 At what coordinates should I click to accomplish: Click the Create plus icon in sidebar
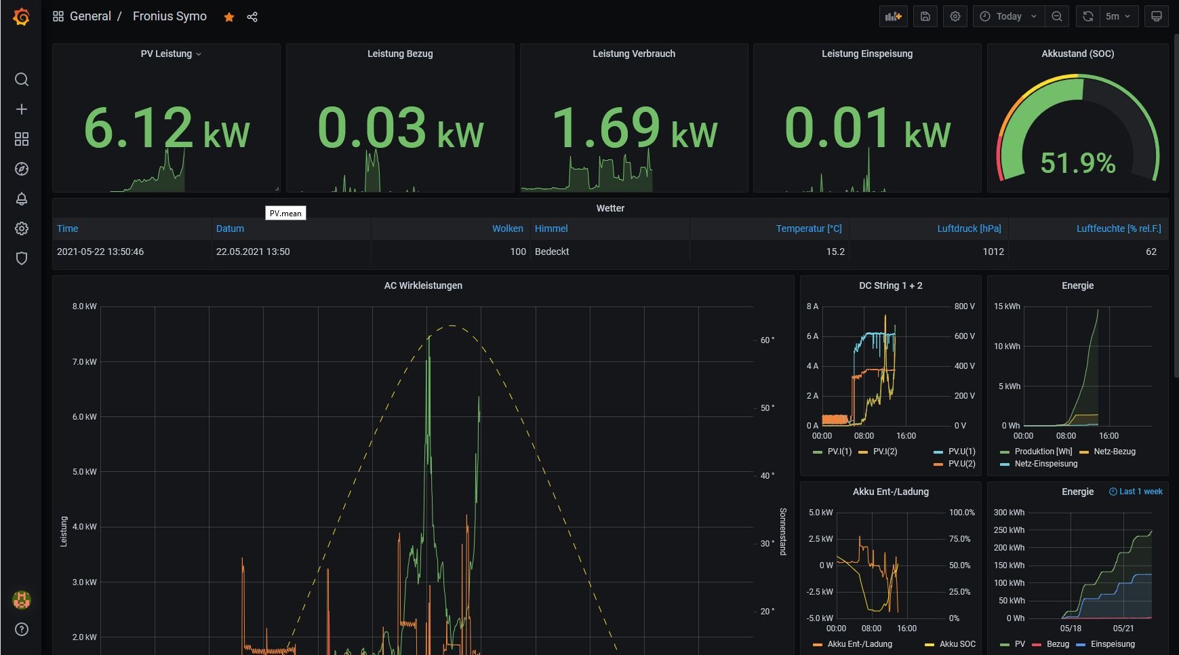22,109
